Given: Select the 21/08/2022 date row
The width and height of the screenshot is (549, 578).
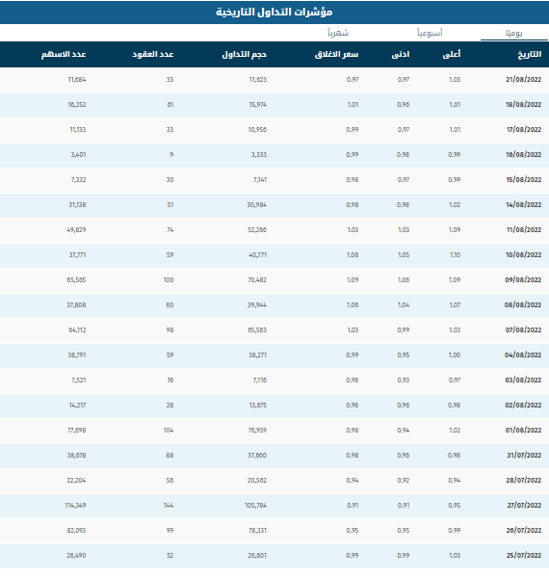Looking at the screenshot, I should (x=274, y=80).
